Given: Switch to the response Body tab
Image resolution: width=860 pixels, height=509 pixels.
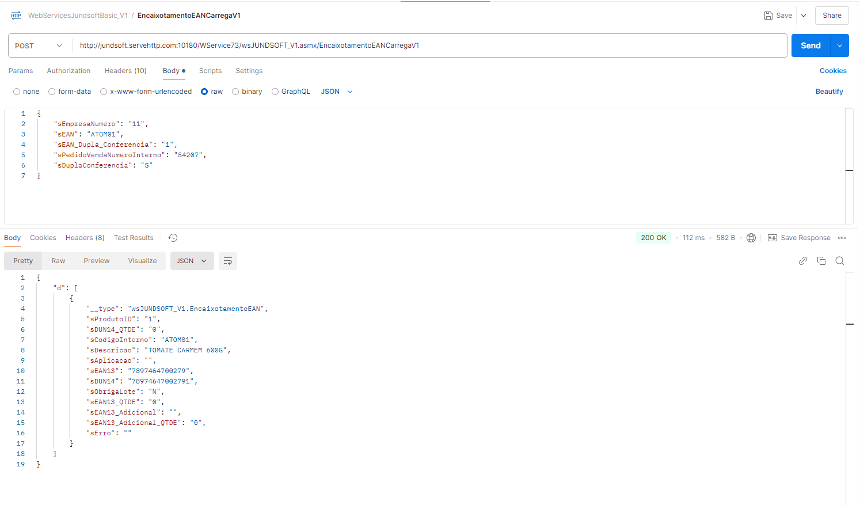Looking at the screenshot, I should coord(12,238).
